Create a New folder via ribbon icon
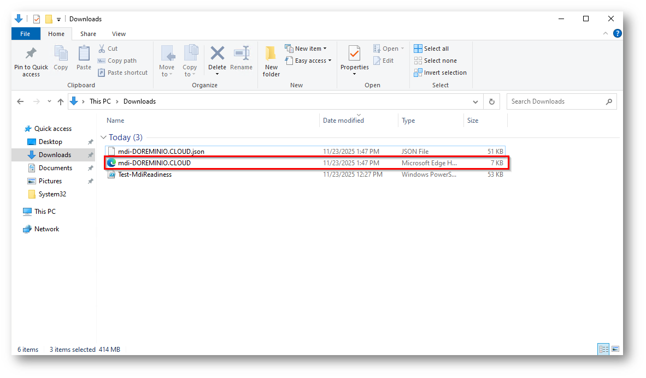Screen dimensions: 646x378 point(271,54)
